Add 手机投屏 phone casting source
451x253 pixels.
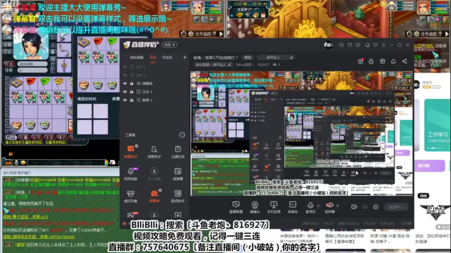[x=273, y=207]
